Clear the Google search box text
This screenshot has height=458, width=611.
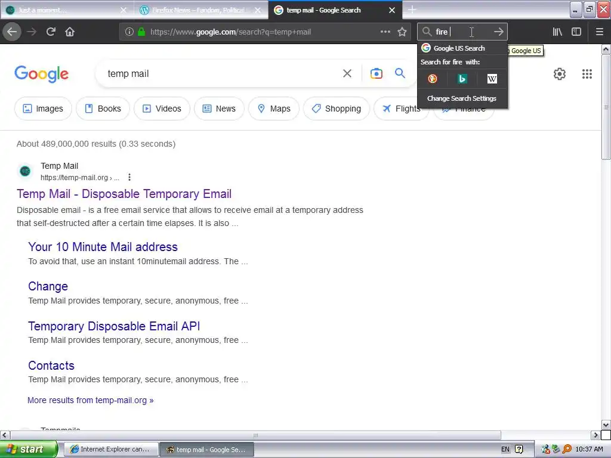point(347,73)
